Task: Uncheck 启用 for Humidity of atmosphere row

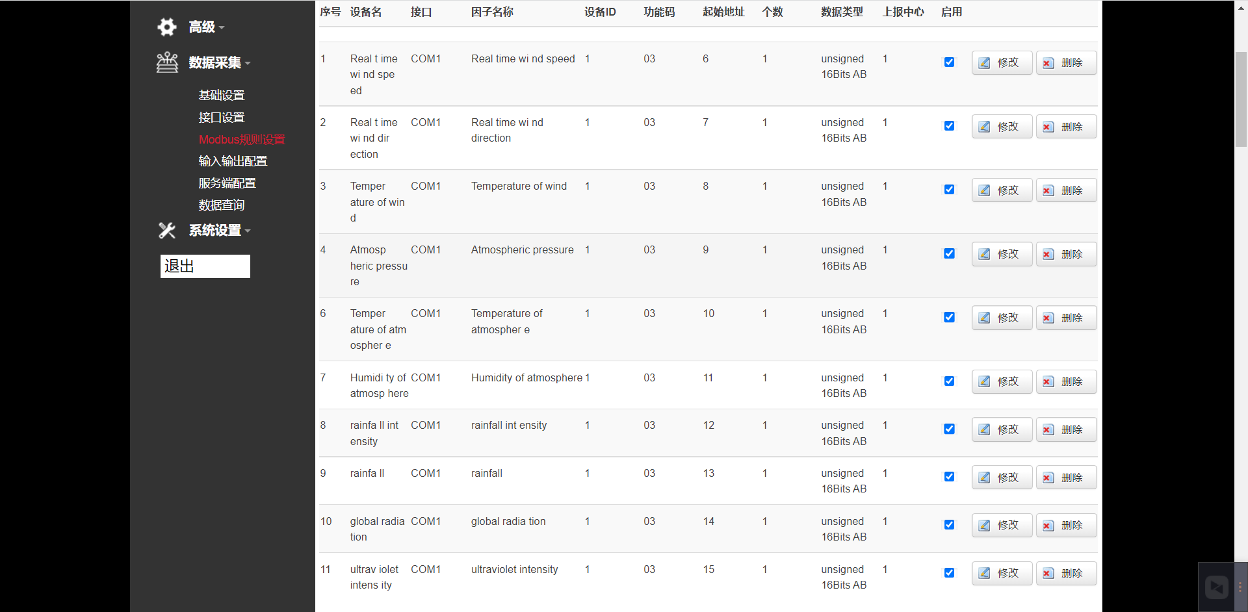Action: pos(949,381)
